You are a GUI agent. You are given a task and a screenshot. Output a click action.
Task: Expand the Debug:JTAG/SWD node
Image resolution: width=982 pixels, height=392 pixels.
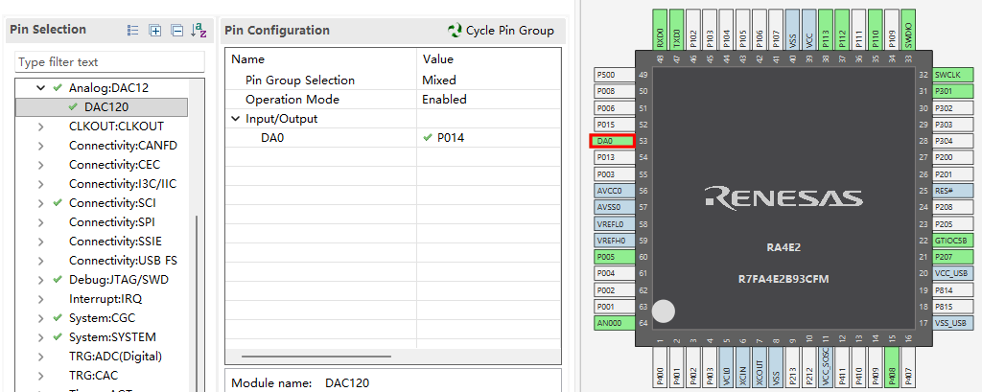click(40, 280)
